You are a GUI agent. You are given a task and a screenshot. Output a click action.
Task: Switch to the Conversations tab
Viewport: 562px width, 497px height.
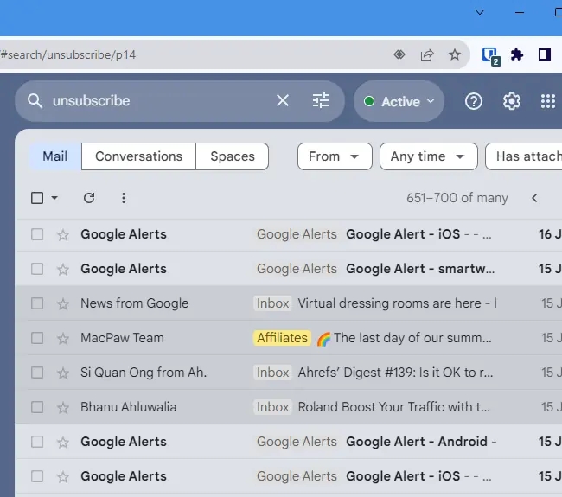point(138,156)
